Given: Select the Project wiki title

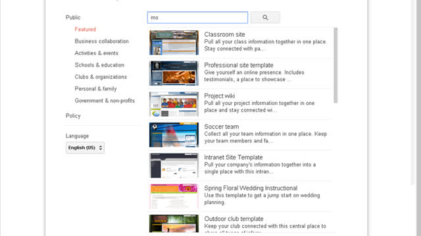Looking at the screenshot, I should (x=219, y=96).
